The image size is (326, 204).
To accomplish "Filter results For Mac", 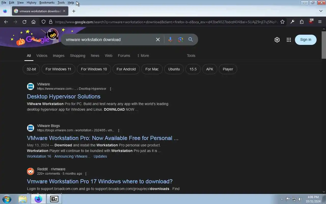I will [x=152, y=69].
